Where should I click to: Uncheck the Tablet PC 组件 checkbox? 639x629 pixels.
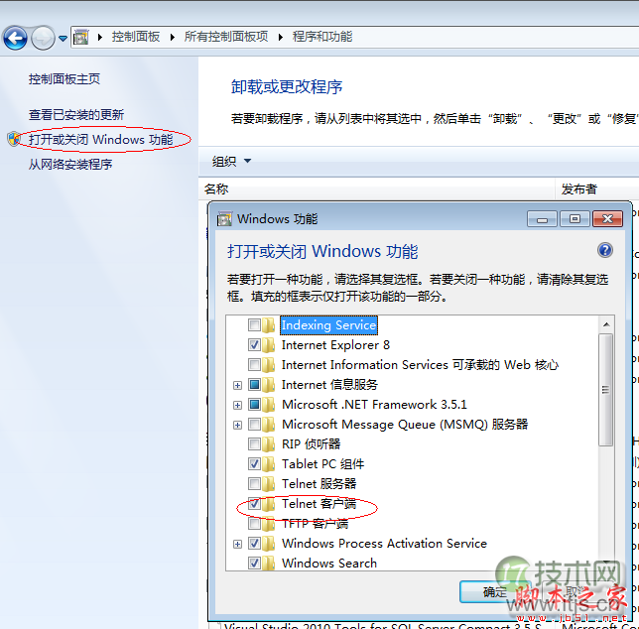pos(254,463)
